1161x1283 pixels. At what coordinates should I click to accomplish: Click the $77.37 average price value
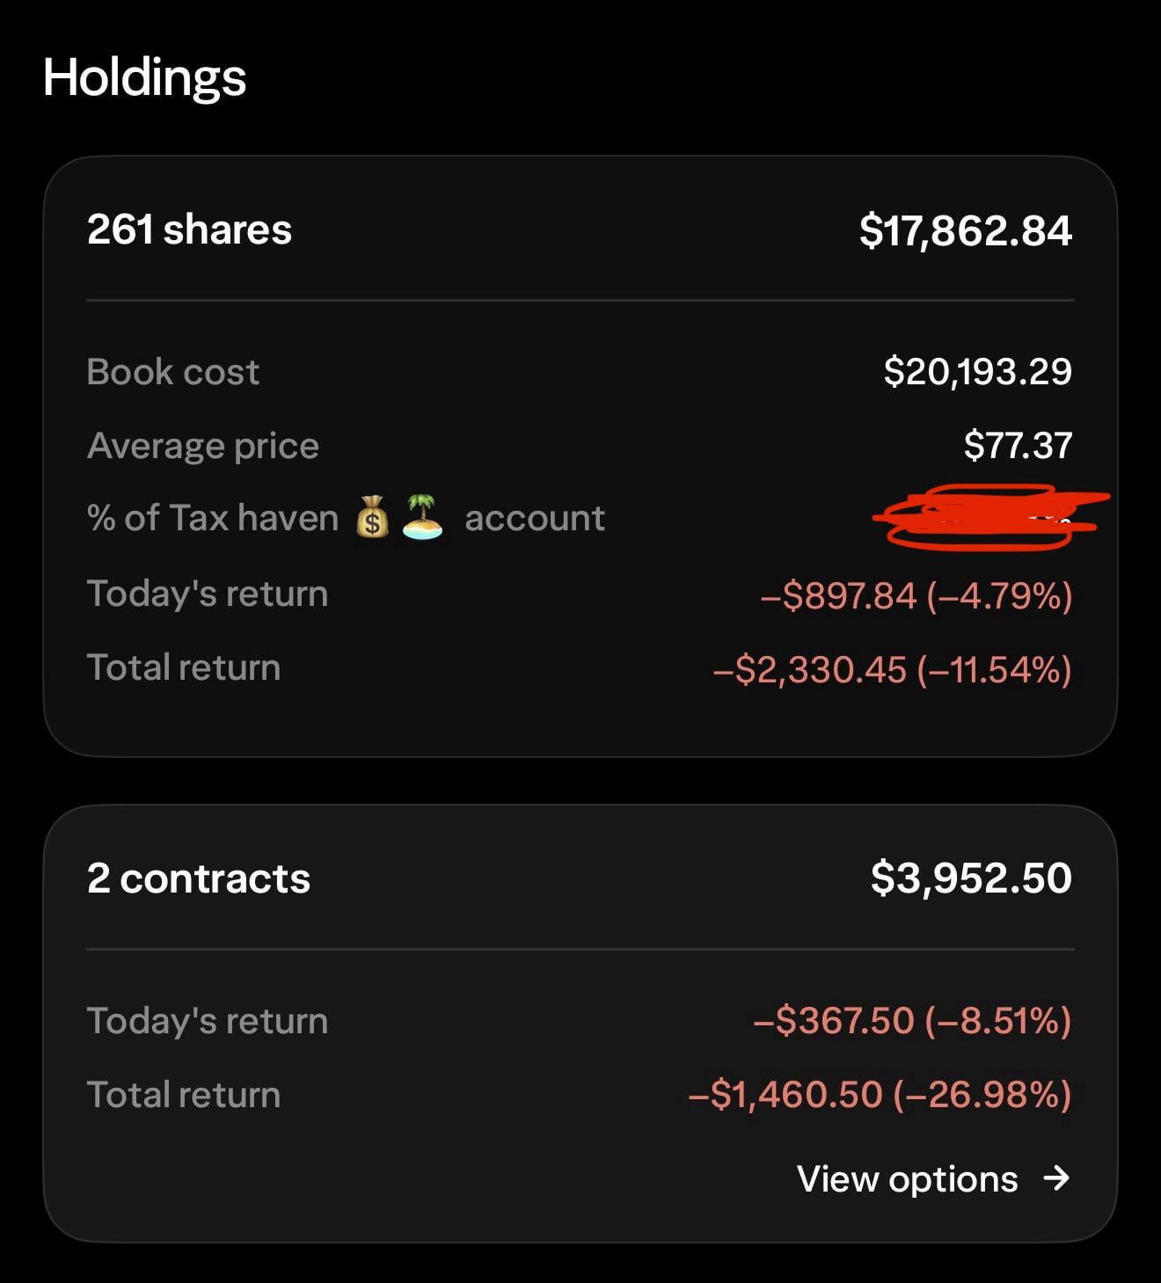1018,446
